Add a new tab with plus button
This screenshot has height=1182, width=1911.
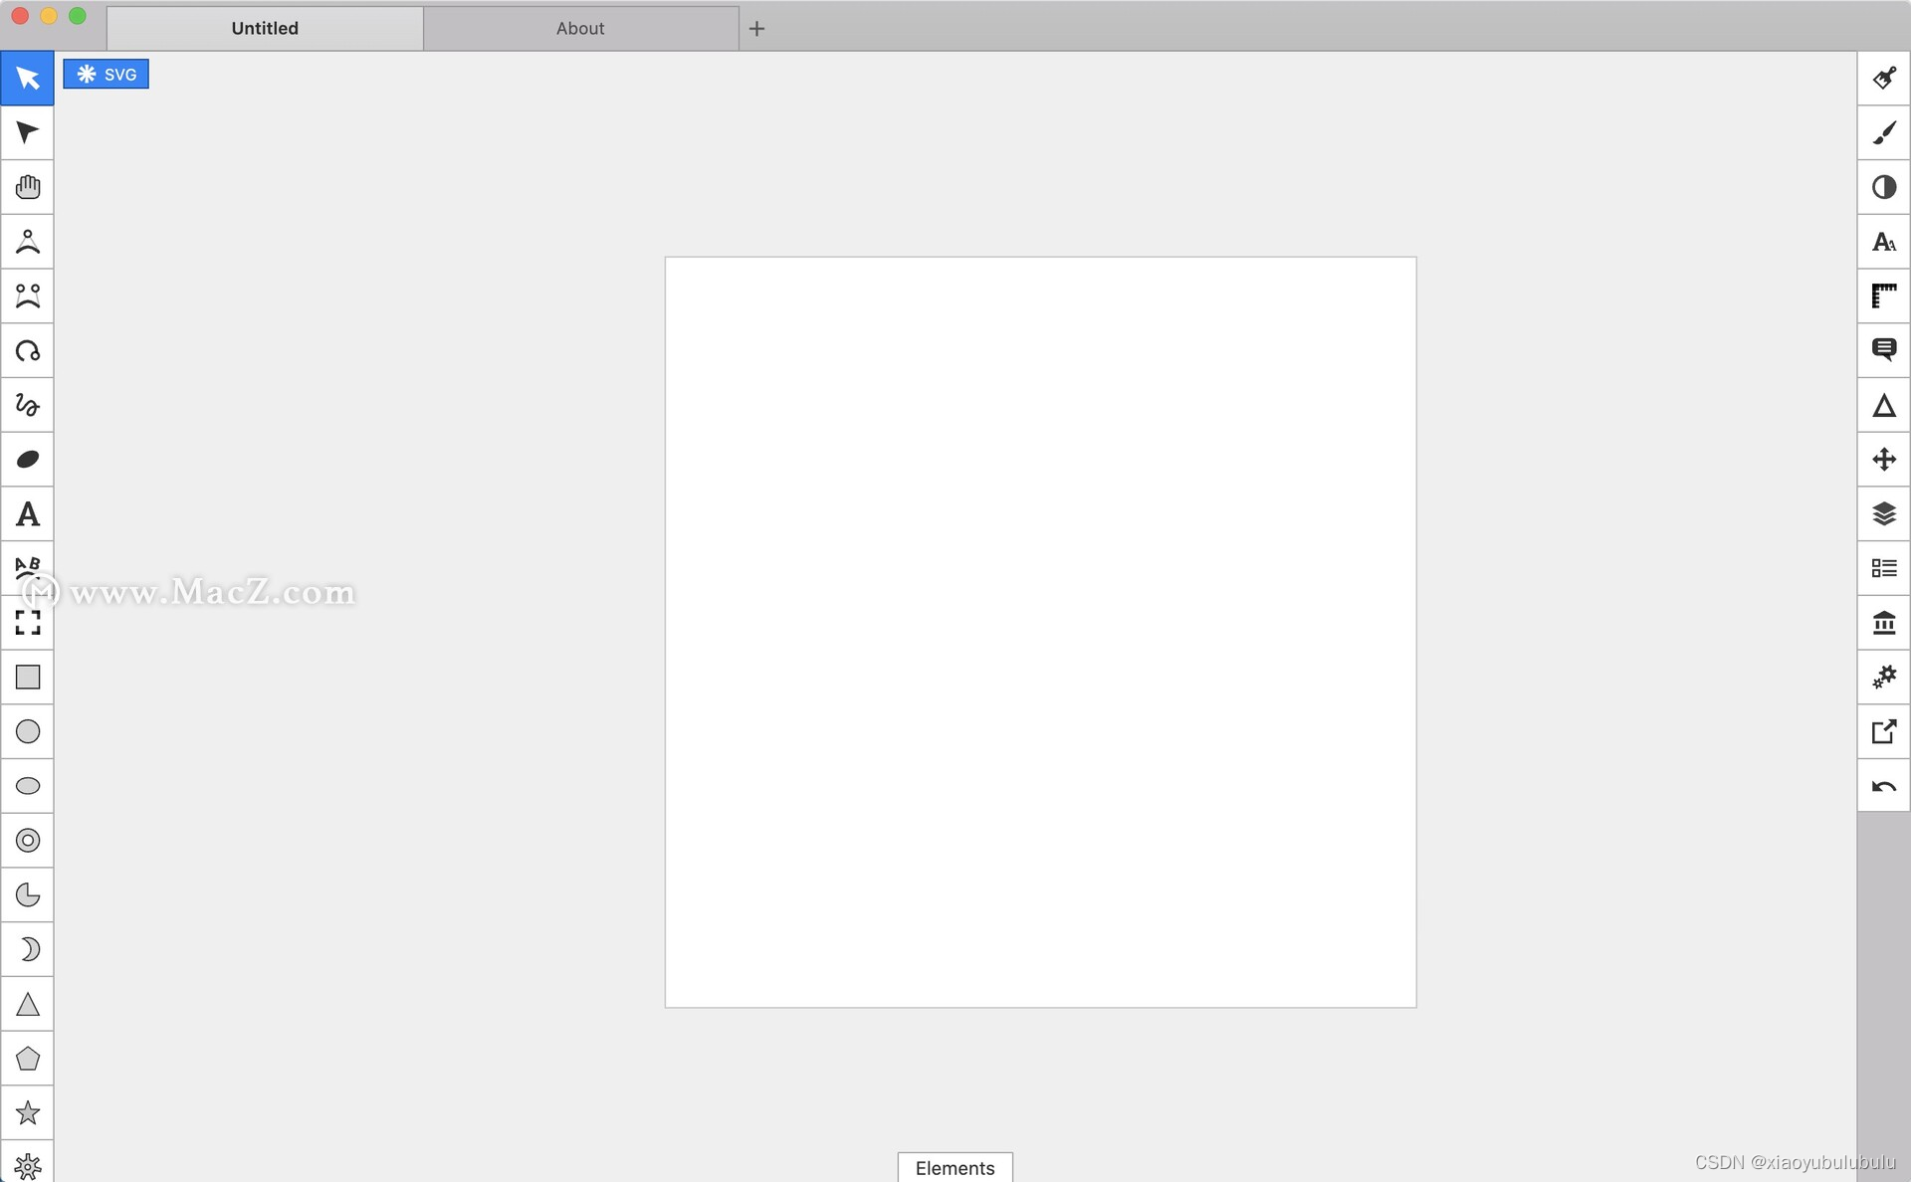[x=757, y=27]
